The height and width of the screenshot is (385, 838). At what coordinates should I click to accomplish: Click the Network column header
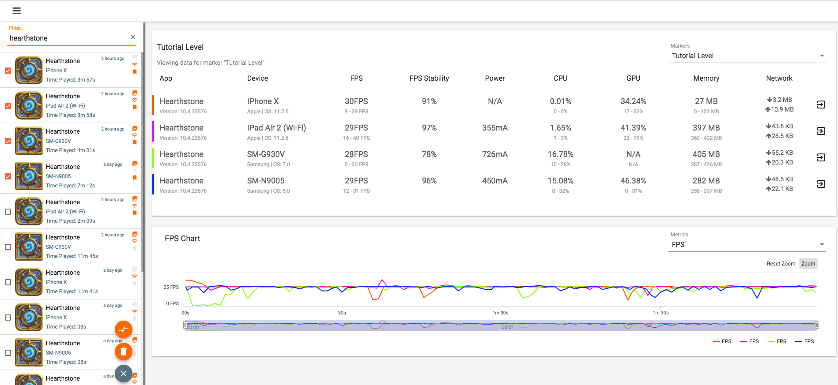tap(779, 78)
